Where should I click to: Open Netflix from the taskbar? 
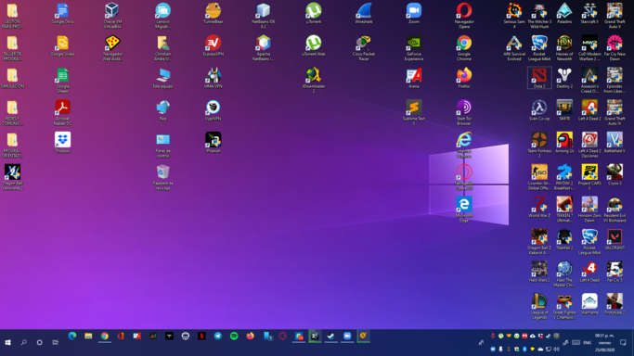click(x=201, y=336)
